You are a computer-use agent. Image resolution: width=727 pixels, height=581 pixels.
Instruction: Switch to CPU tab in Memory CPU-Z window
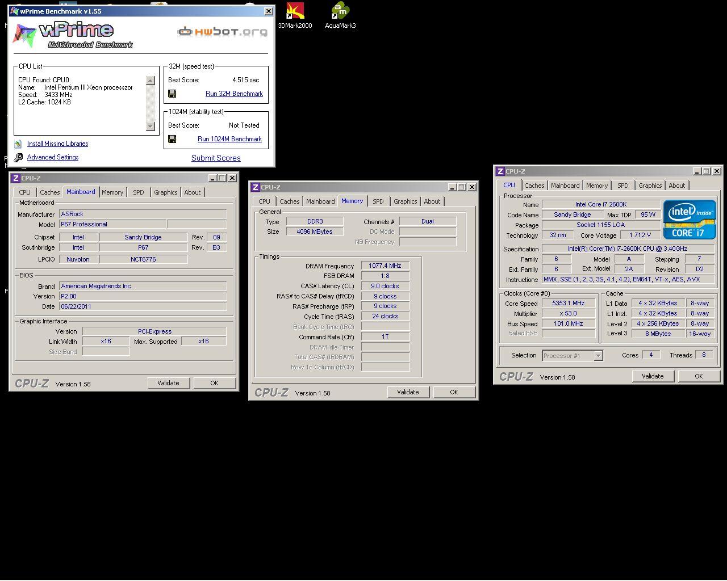pos(265,201)
